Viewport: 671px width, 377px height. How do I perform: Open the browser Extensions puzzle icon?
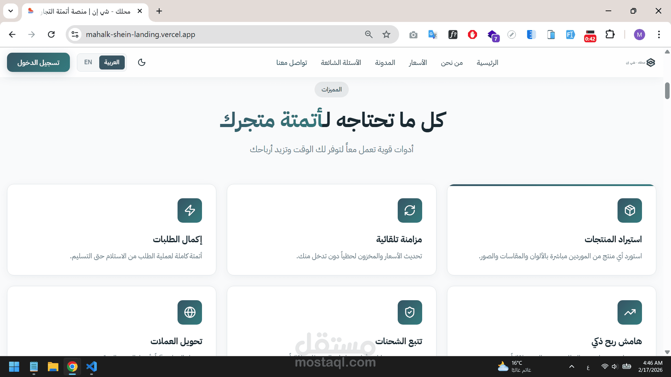tap(610, 35)
